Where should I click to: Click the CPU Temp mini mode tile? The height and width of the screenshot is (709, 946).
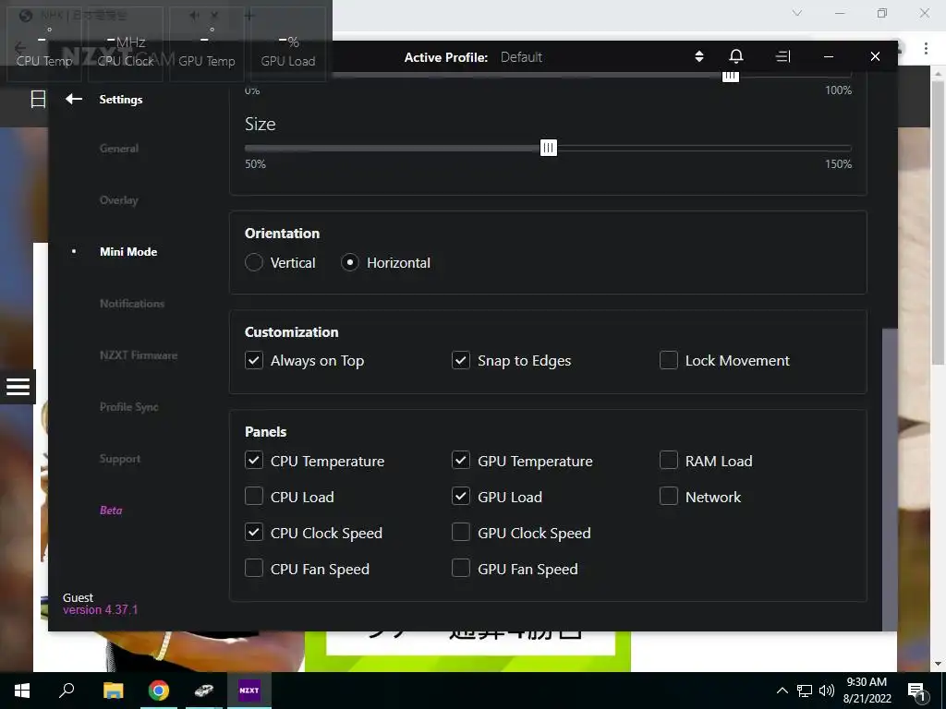tap(44, 44)
